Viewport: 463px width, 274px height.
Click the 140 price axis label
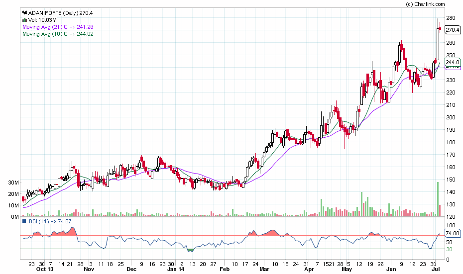click(x=451, y=192)
